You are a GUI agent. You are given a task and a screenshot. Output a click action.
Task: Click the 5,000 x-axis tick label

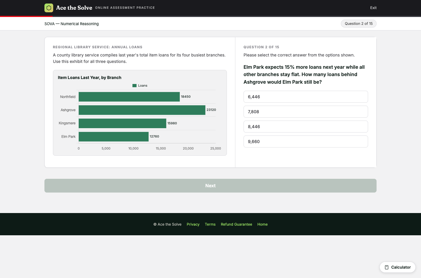point(106,148)
